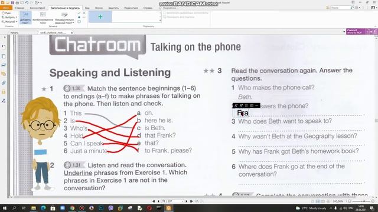Select the Рука (Hand) tool
This screenshot has height=212, width=378.
pyautogui.click(x=6, y=13)
